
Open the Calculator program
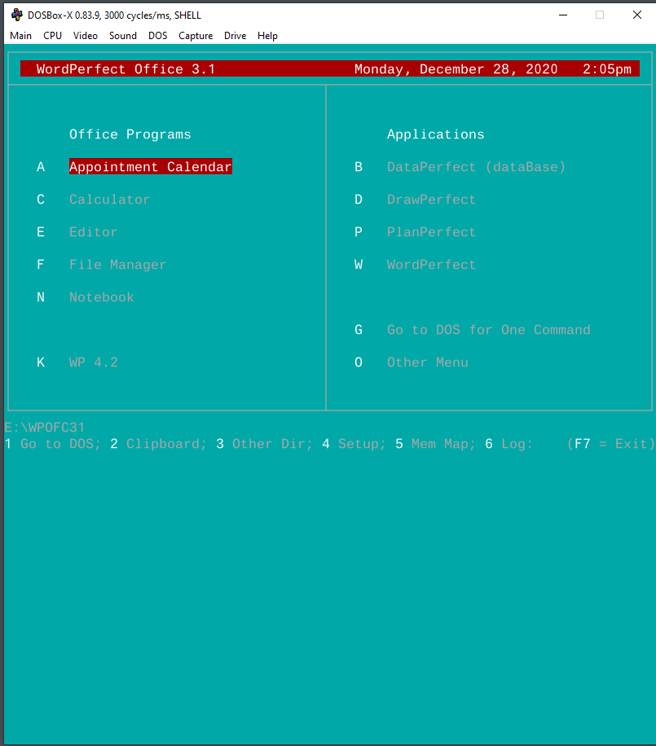(109, 199)
